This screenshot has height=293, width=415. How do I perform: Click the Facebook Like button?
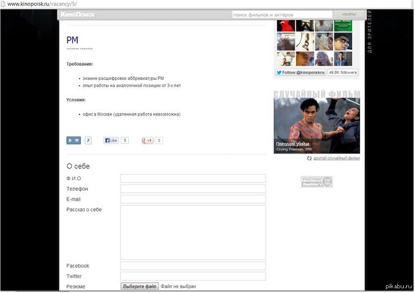[111, 140]
